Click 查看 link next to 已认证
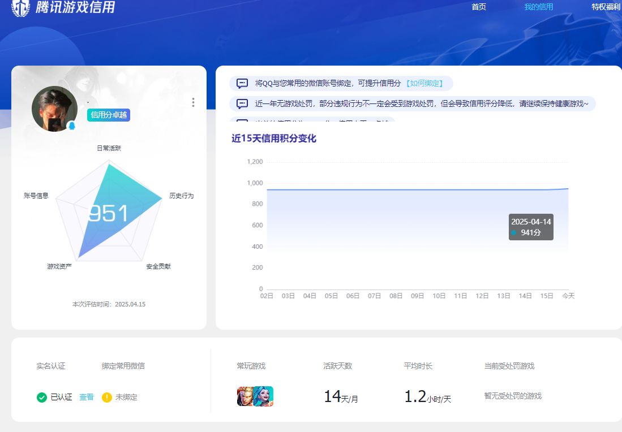This screenshot has height=432, width=622. coord(87,397)
